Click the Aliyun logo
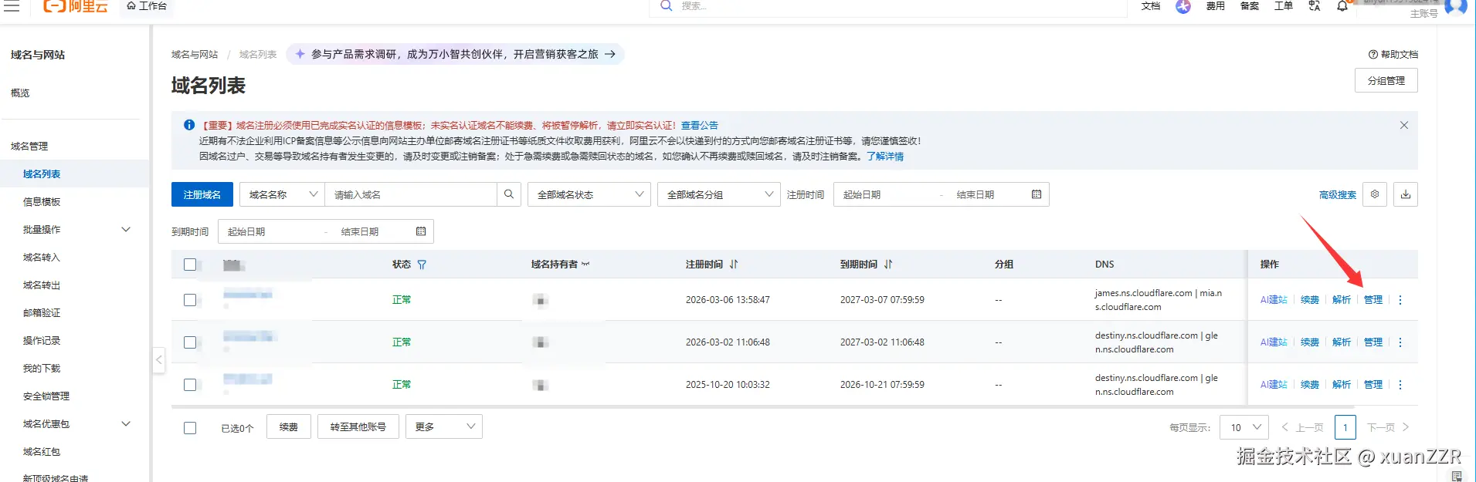 (x=75, y=6)
